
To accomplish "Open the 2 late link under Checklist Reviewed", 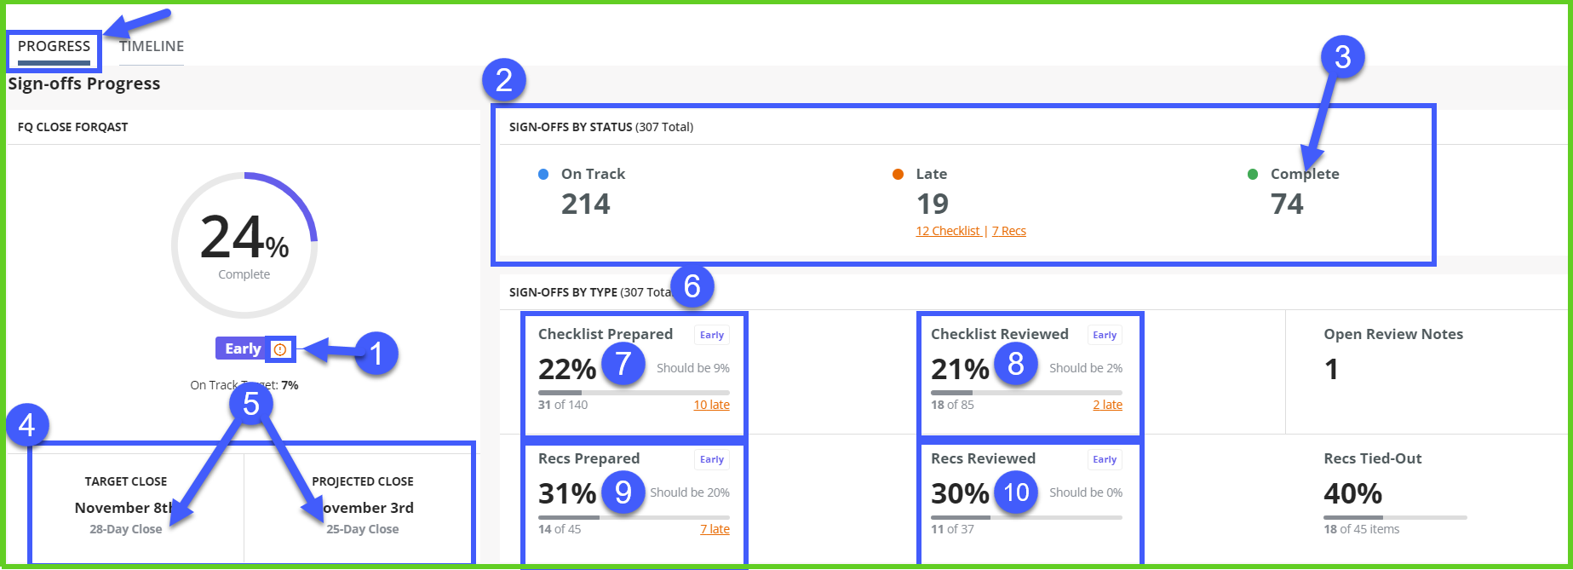I will click(x=1107, y=405).
